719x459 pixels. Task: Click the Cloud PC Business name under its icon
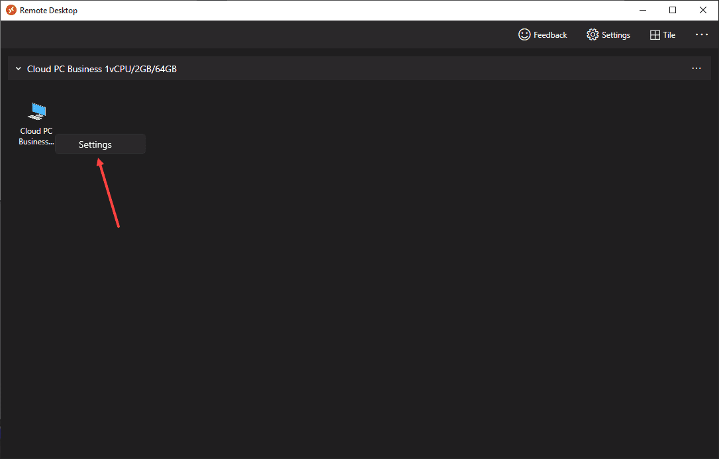coord(36,136)
